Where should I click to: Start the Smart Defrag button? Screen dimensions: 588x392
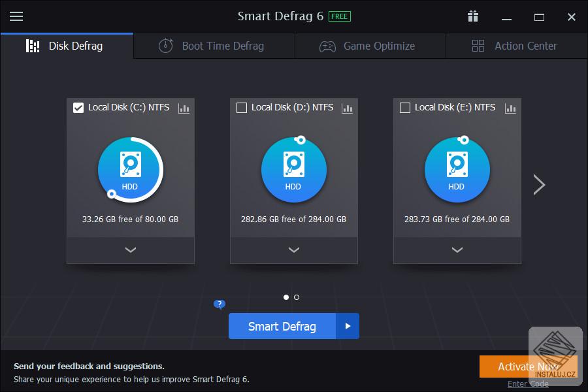[282, 326]
